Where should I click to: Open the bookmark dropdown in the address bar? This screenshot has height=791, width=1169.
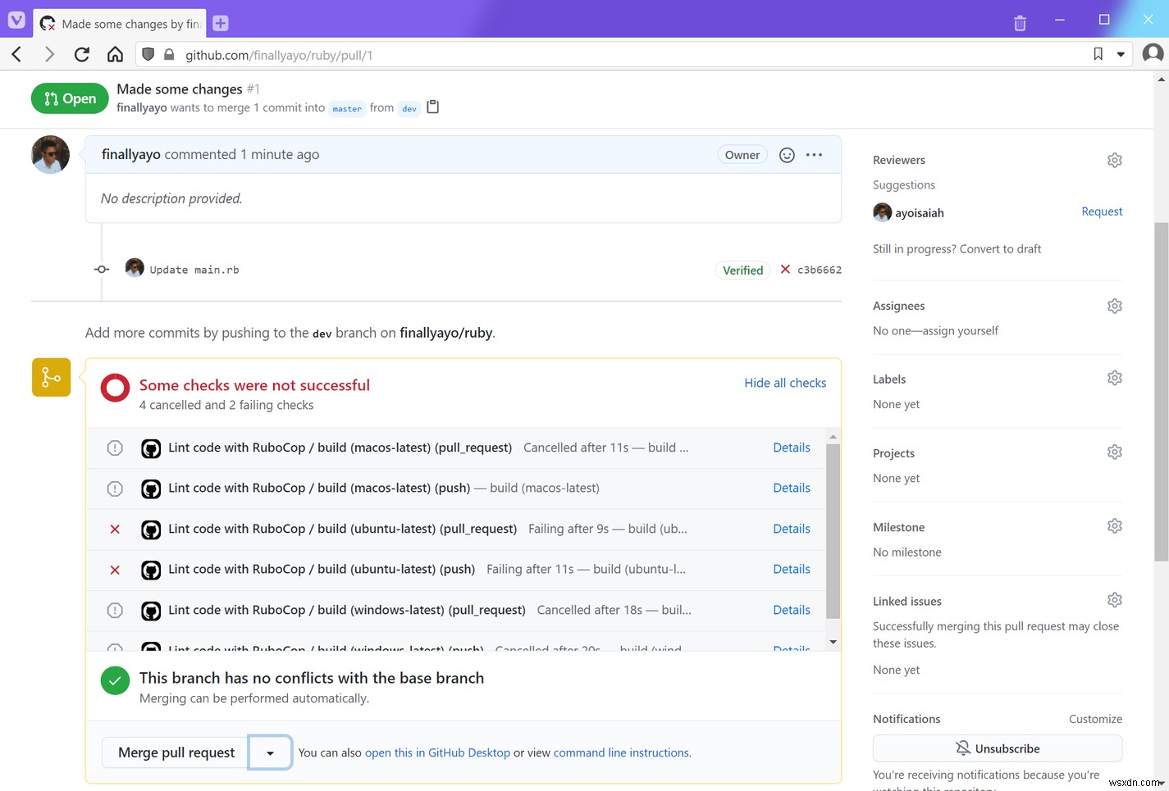coord(1121,54)
